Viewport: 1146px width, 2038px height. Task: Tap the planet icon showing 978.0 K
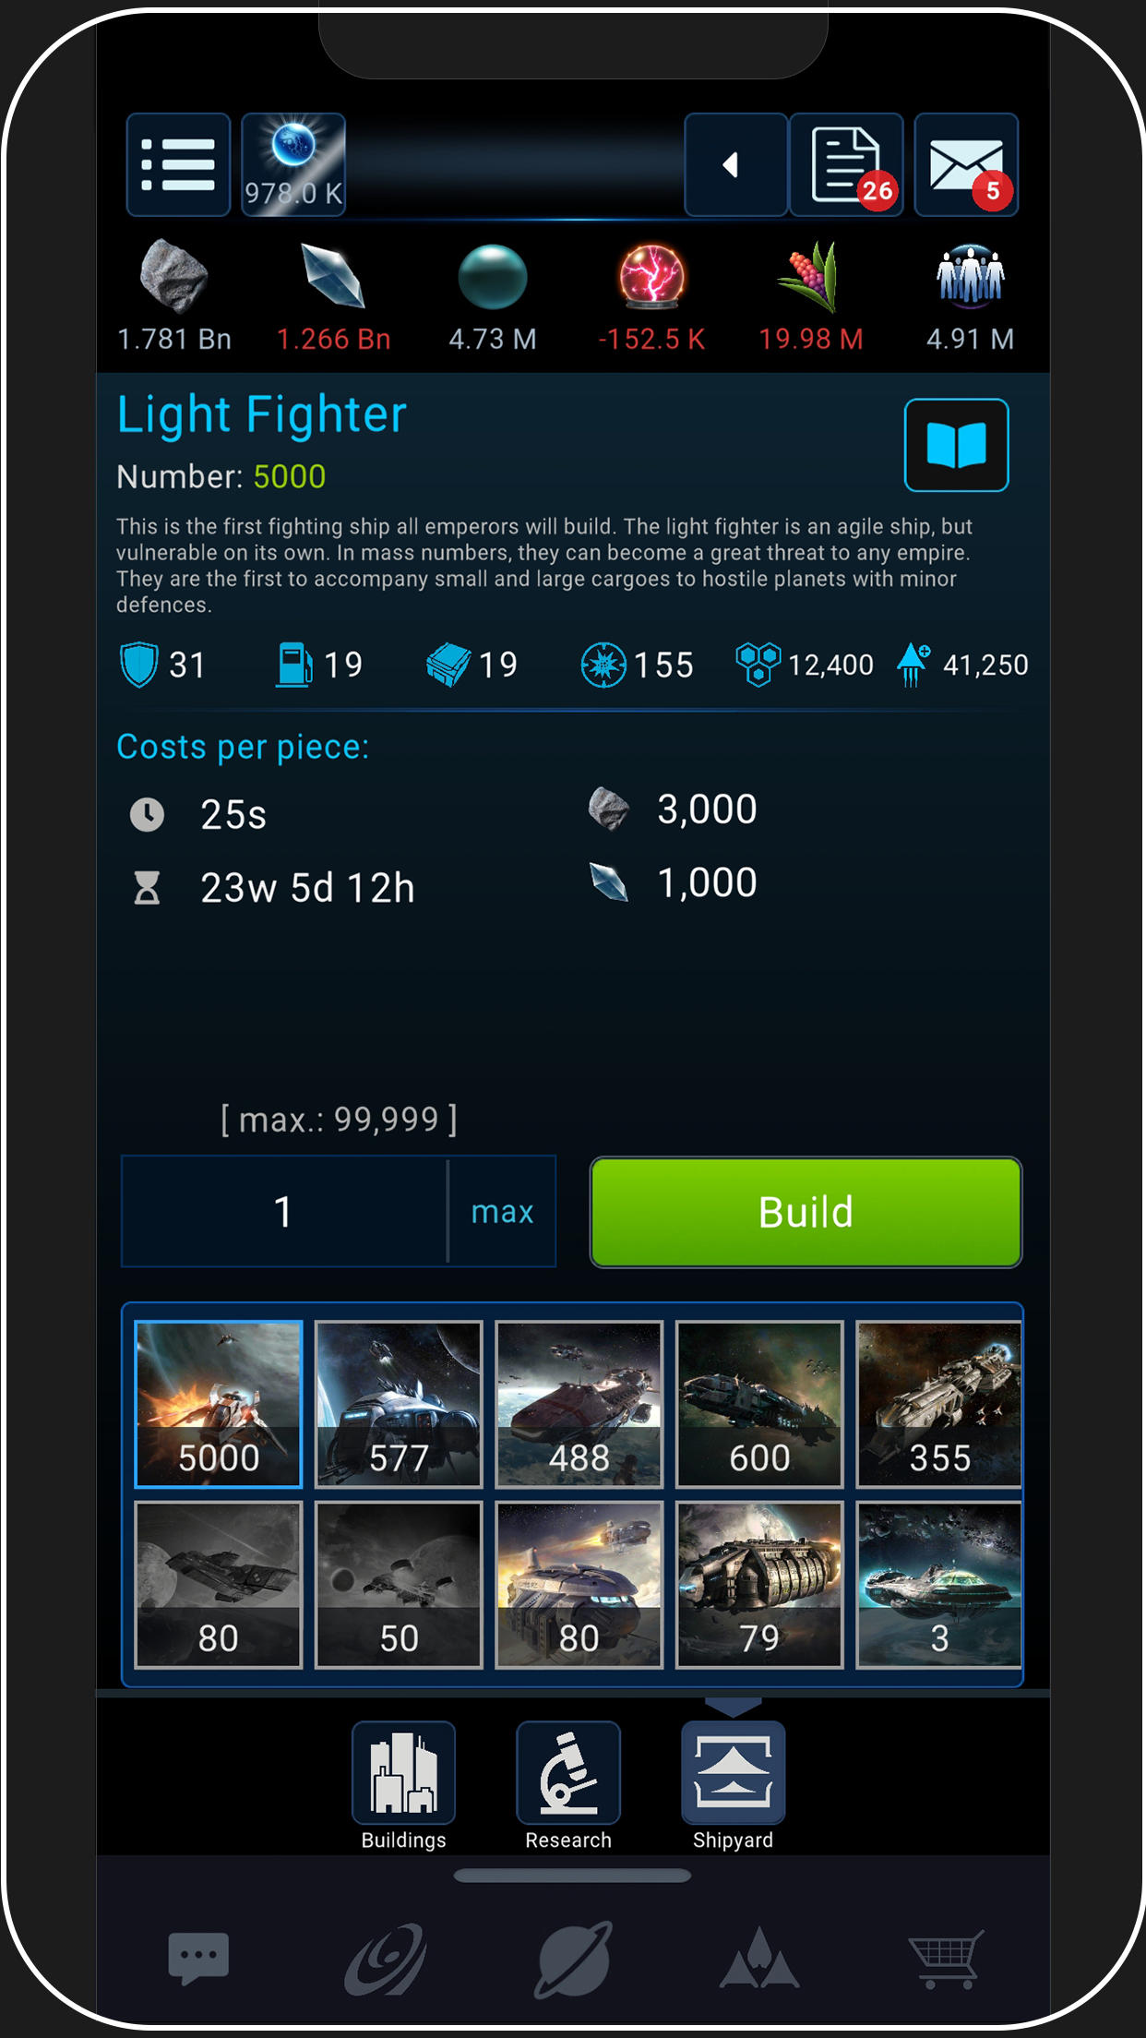click(x=293, y=165)
